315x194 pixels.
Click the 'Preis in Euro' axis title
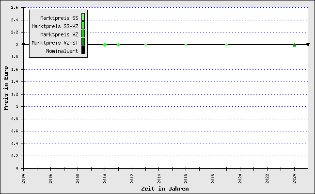[6, 88]
